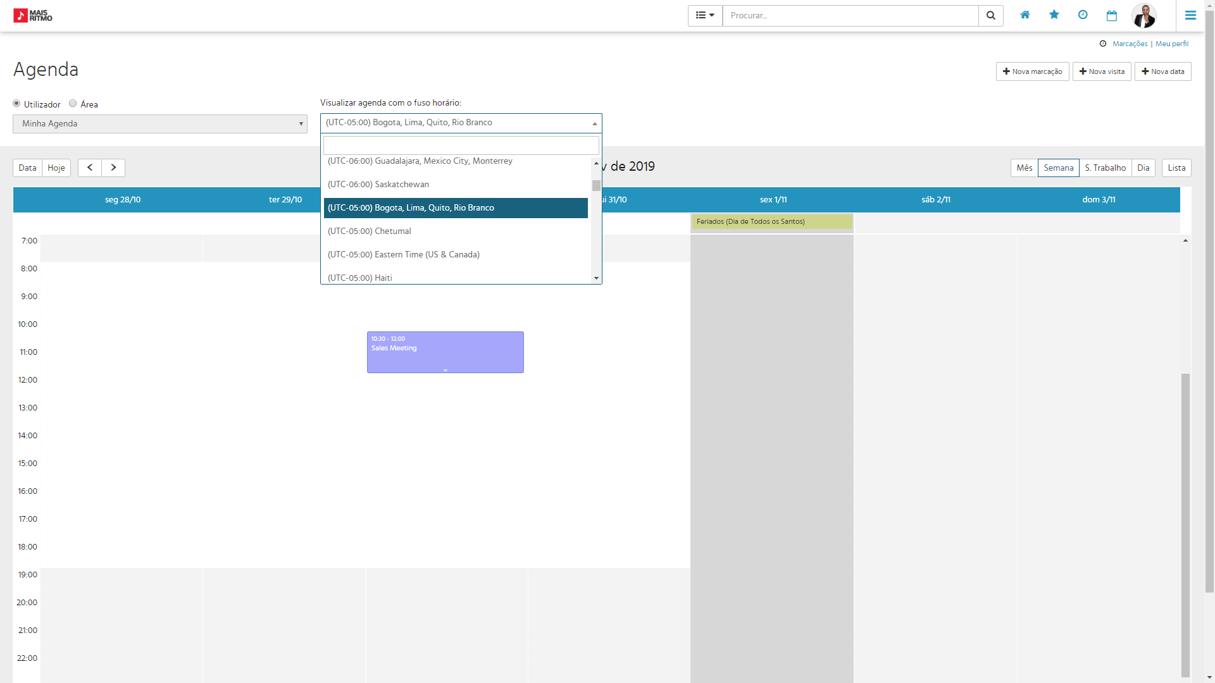
Task: Create a Nova marcação
Action: [x=1033, y=71]
